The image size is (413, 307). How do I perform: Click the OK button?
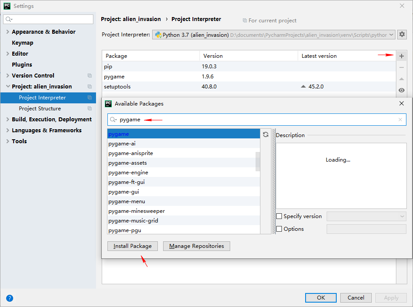click(x=321, y=297)
